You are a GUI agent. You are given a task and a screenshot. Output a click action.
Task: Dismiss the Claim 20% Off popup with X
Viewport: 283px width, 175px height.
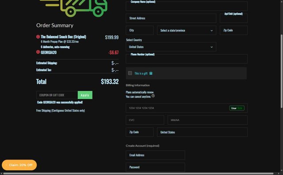tap(6, 165)
